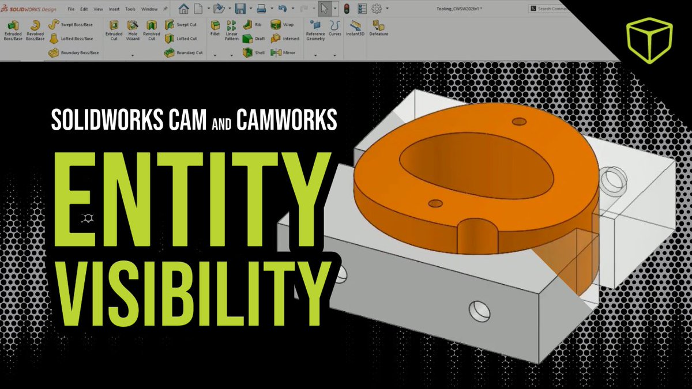Save the current document
692x389 pixels.
240,9
